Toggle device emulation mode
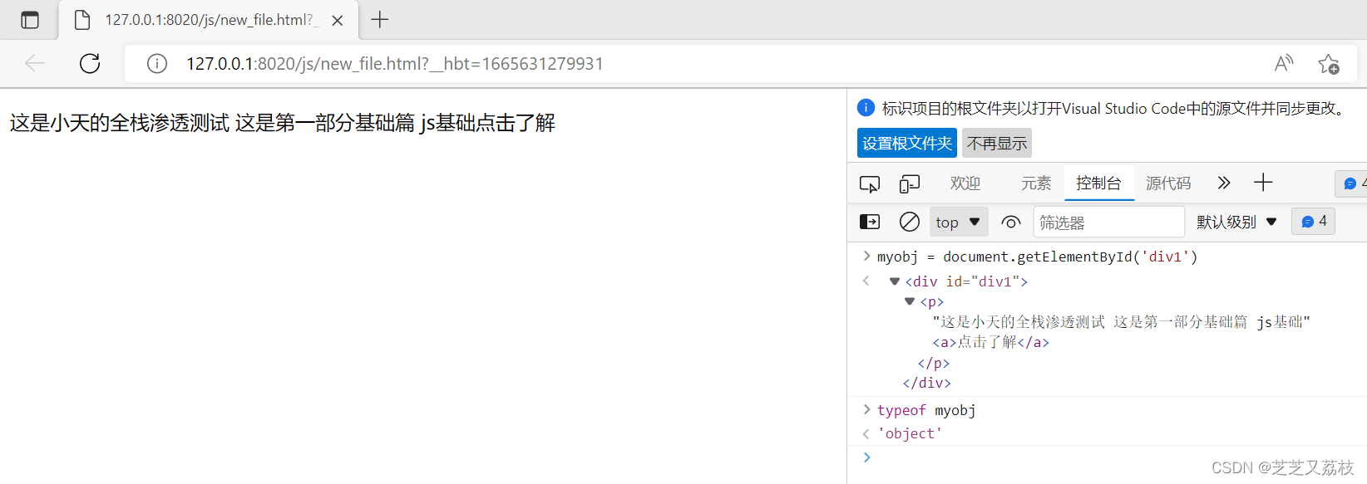The image size is (1367, 484). pos(910,183)
